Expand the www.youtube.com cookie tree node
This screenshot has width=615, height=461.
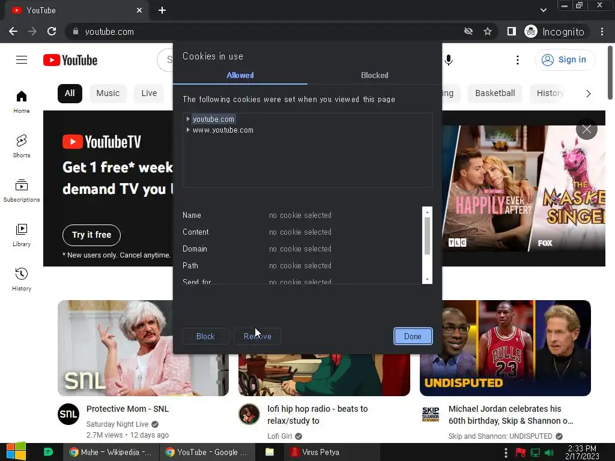pos(188,130)
